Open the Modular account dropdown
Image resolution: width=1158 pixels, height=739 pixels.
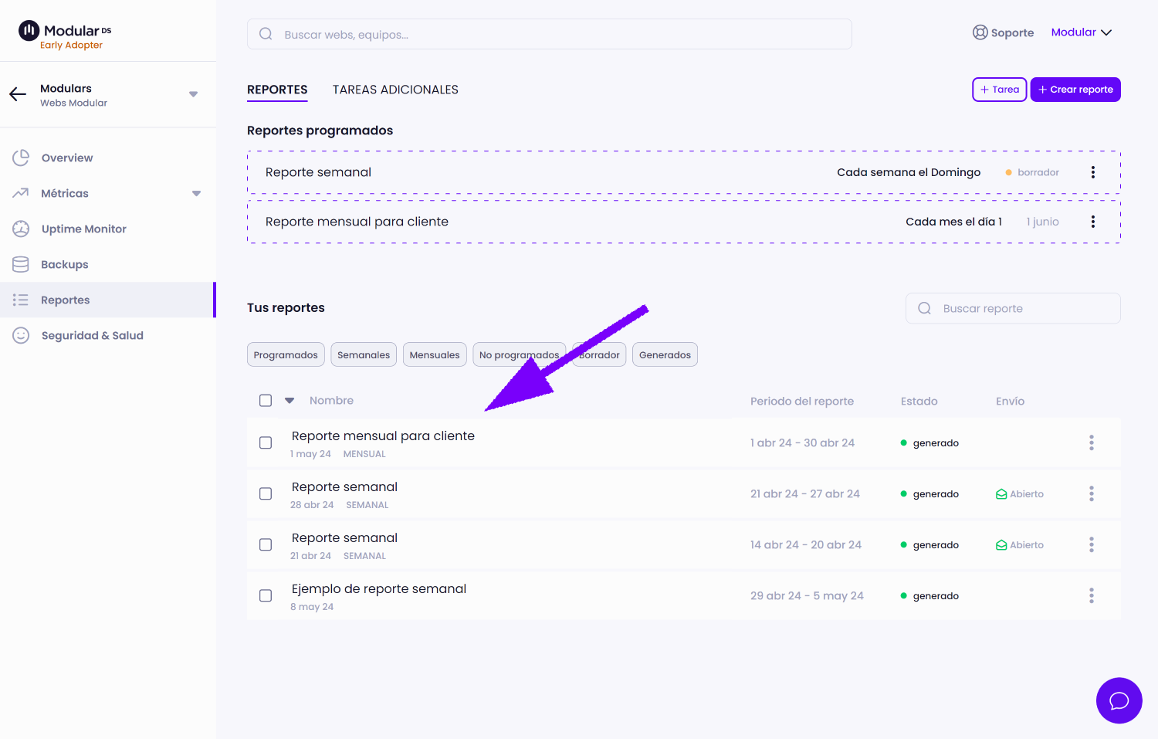pyautogui.click(x=1082, y=32)
